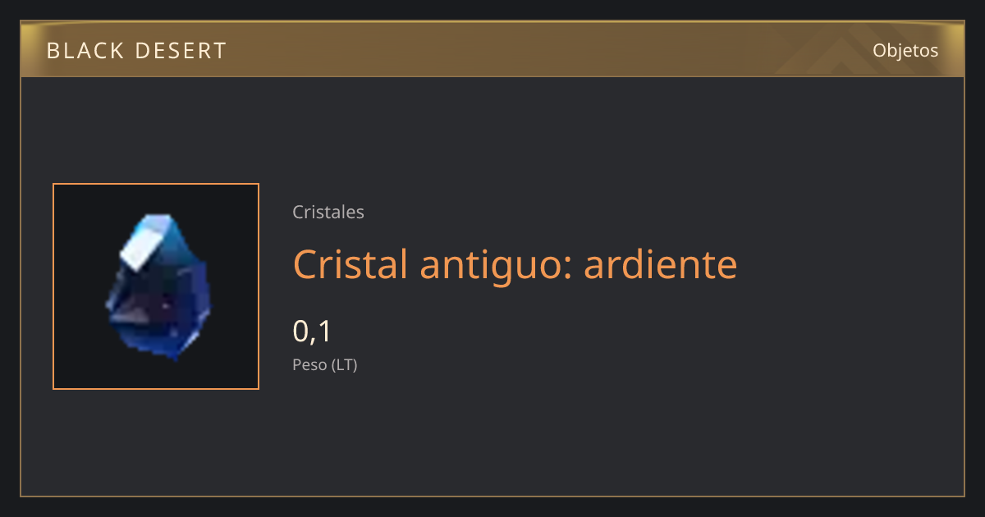The height and width of the screenshot is (517, 985).
Task: Select the orange-bordered item thumbnail frame
Action: 156,286
